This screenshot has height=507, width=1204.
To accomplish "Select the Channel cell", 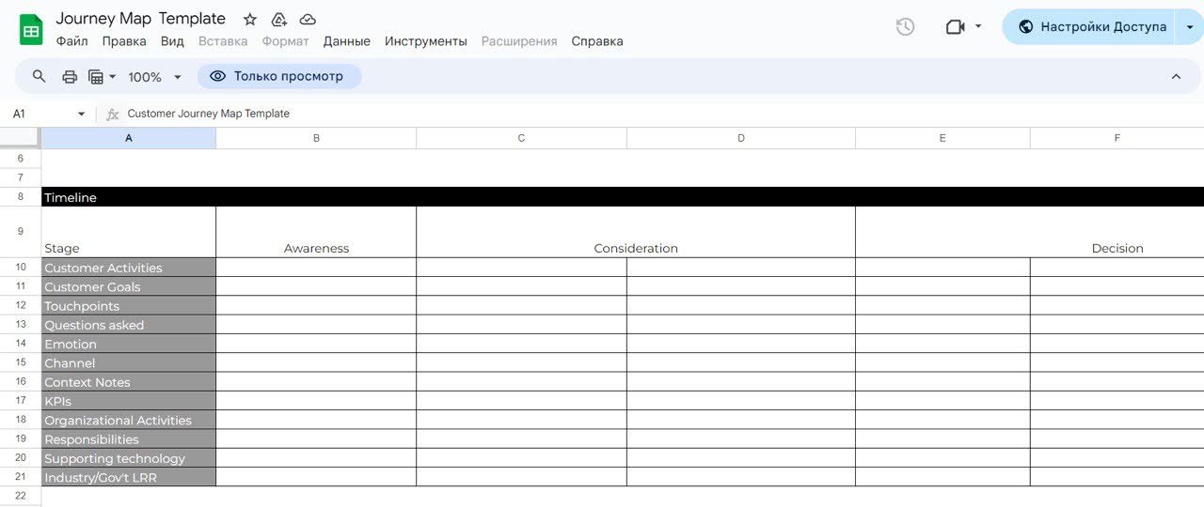I will [x=129, y=363].
